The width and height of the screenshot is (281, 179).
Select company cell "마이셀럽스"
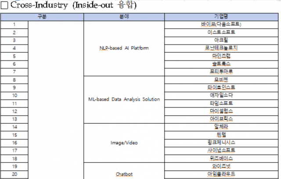click(221, 111)
